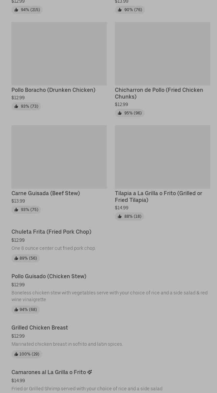Click the 95% (96) rating for Chicharron de Pollo
Viewport: 217px width, 393px height.
130,113
